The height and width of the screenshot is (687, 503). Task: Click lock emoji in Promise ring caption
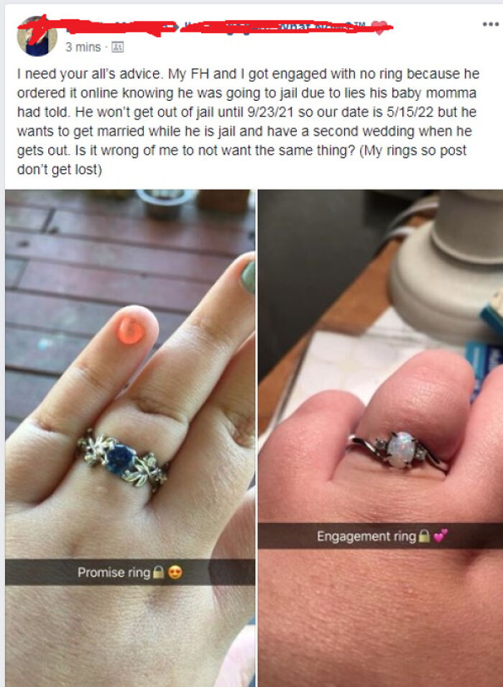click(x=159, y=572)
